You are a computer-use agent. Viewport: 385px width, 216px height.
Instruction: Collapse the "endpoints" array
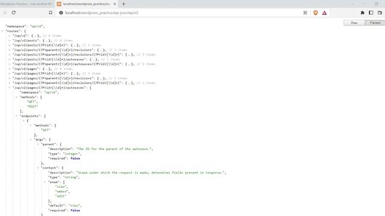(x=17, y=116)
